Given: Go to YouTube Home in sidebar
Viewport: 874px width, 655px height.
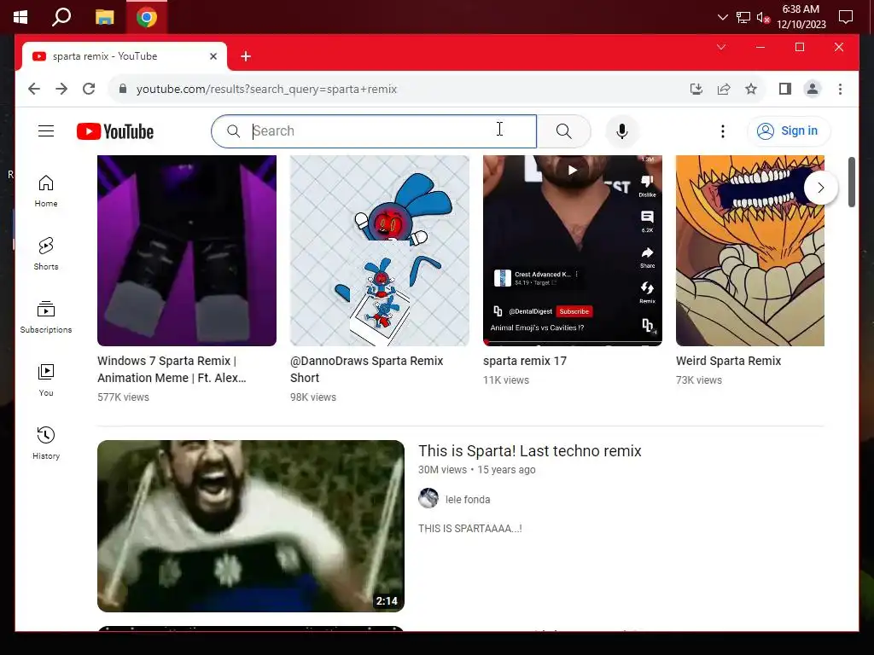Looking at the screenshot, I should tap(46, 191).
